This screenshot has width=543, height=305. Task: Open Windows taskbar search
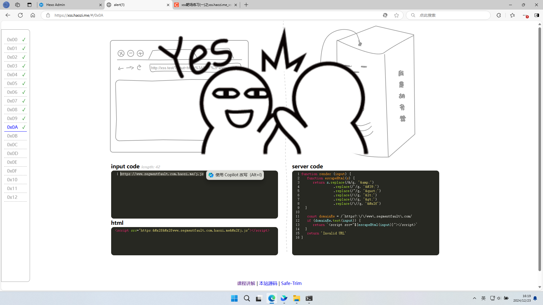click(x=247, y=299)
